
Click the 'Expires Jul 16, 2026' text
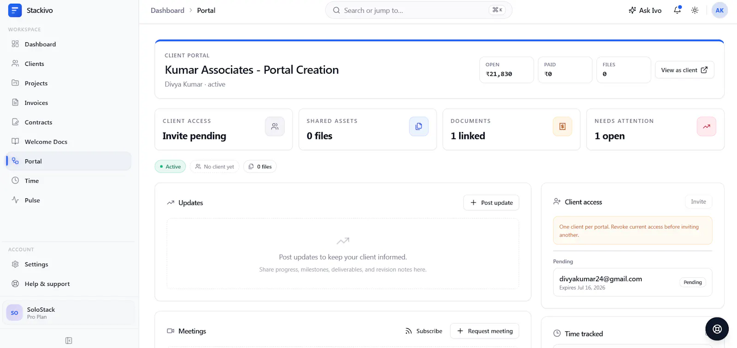pos(582,288)
